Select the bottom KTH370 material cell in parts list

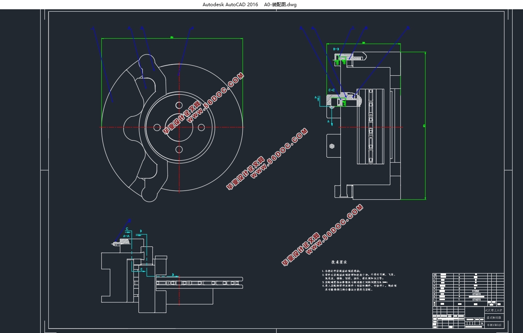tap(476, 299)
